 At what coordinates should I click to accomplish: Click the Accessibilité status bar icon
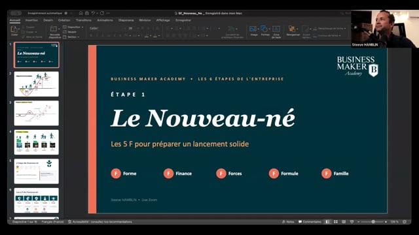click(70, 222)
